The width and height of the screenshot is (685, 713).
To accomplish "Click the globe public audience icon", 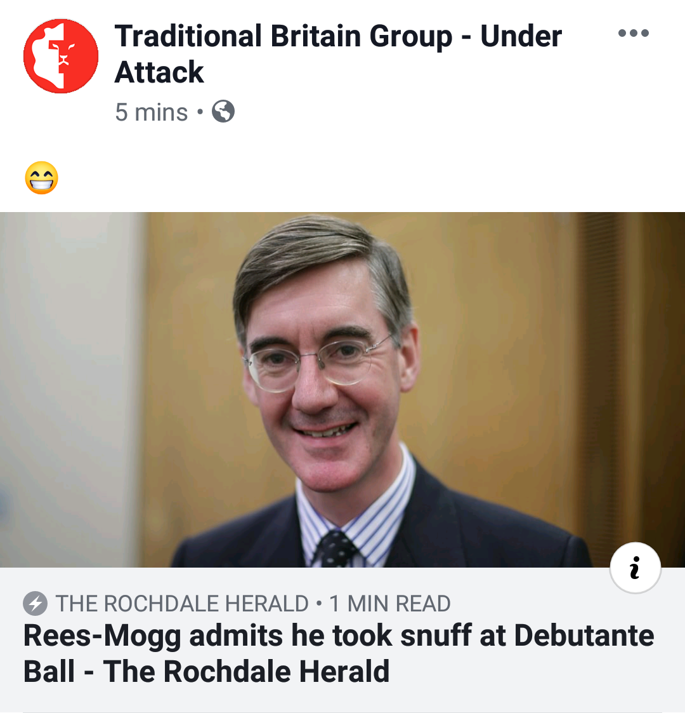I will 223,112.
